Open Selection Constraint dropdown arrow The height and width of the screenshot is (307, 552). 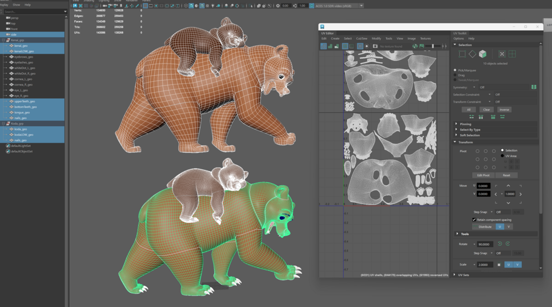(x=489, y=94)
